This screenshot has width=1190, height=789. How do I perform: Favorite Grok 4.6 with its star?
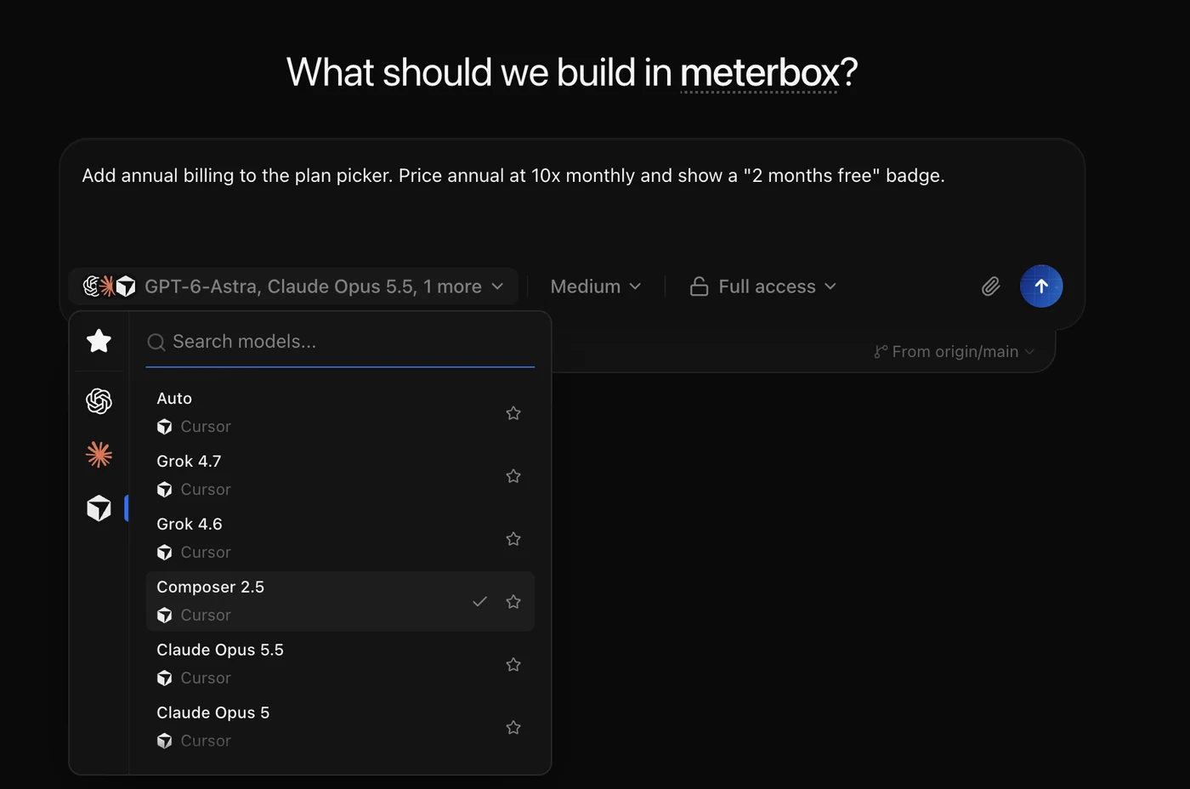coord(513,539)
